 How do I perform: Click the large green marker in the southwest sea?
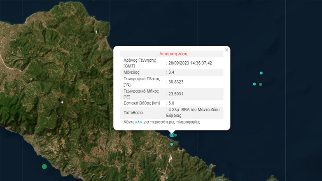click(44, 166)
